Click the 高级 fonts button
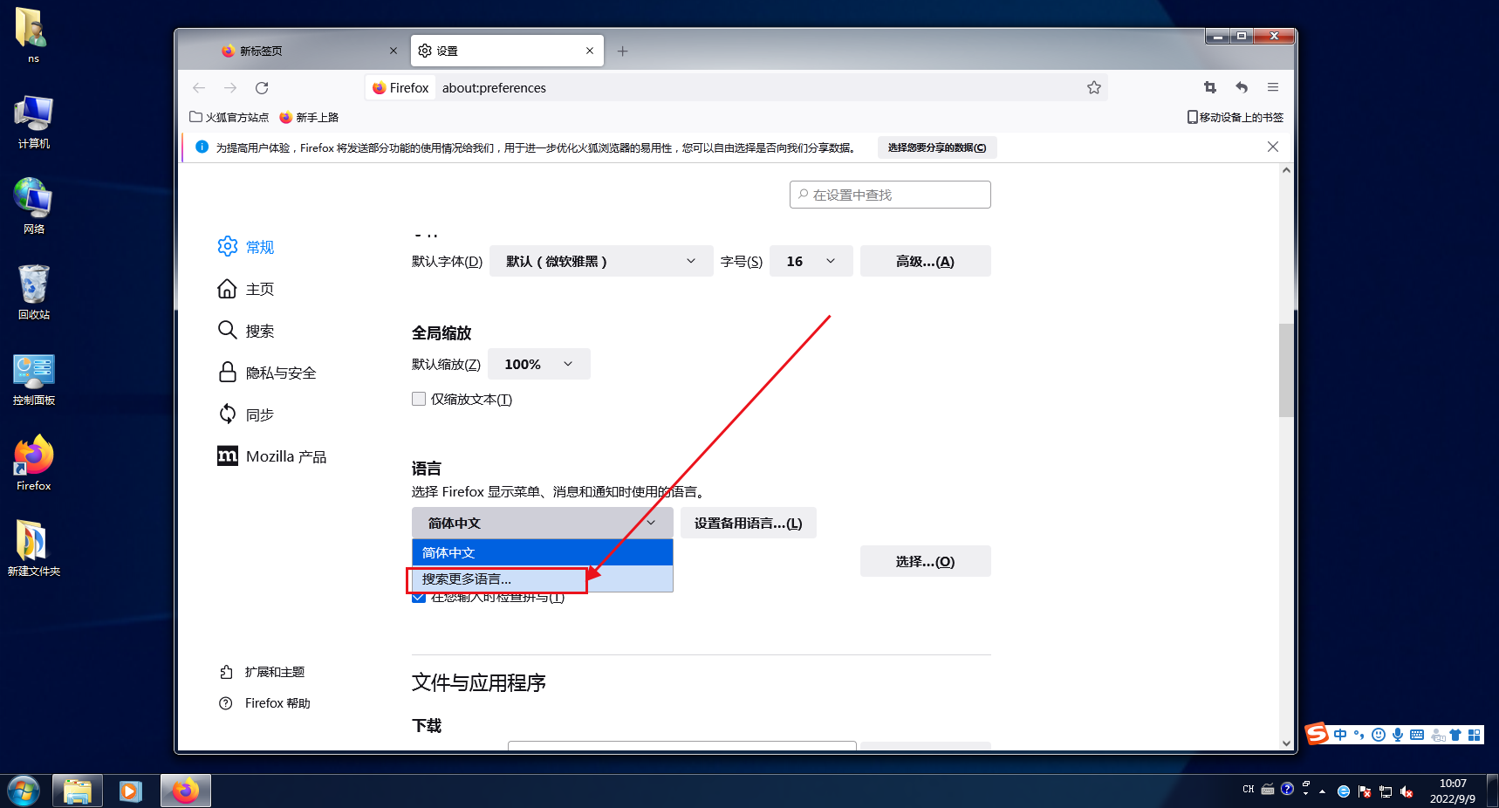The image size is (1499, 808). tap(925, 261)
